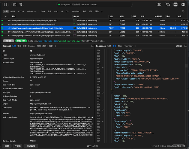
Task: Open Request 原始 tab
Action: click(x=44, y=46)
